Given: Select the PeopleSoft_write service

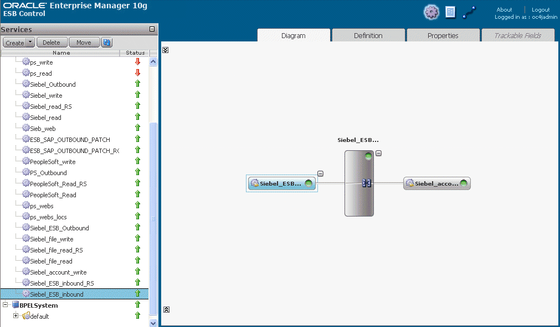Looking at the screenshot, I should [x=53, y=162].
